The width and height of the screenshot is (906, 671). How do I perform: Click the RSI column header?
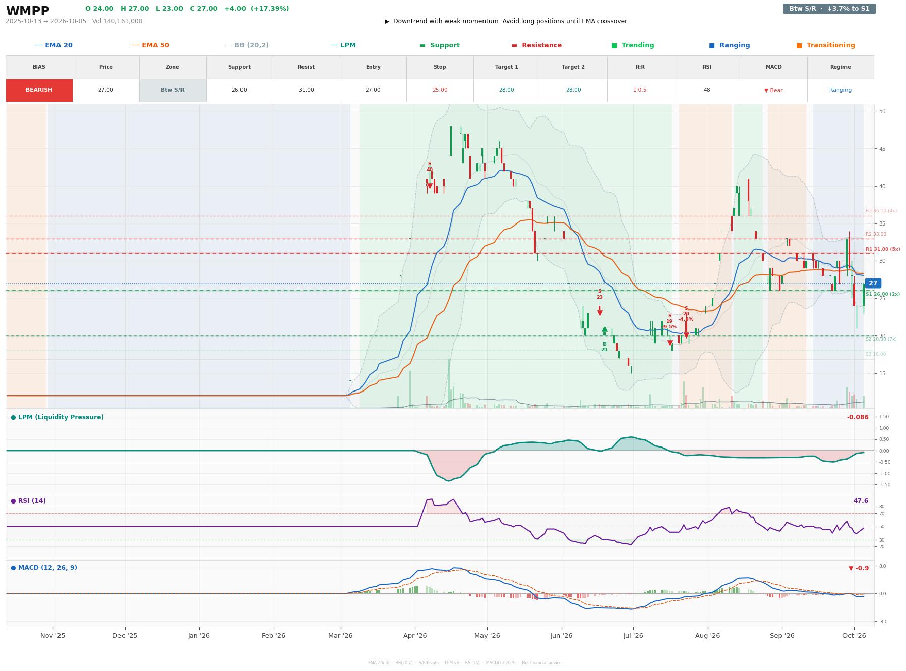(x=707, y=67)
